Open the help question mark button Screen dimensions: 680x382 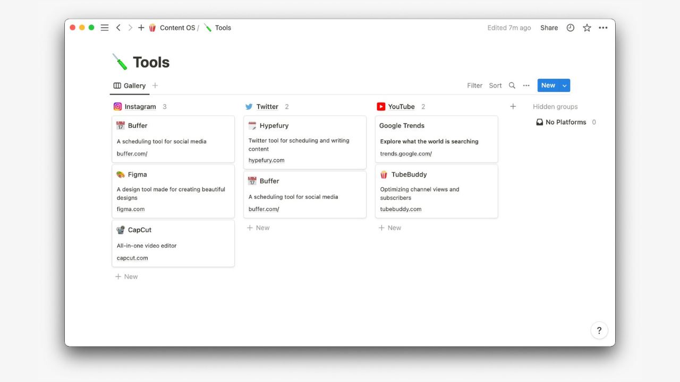coord(599,331)
